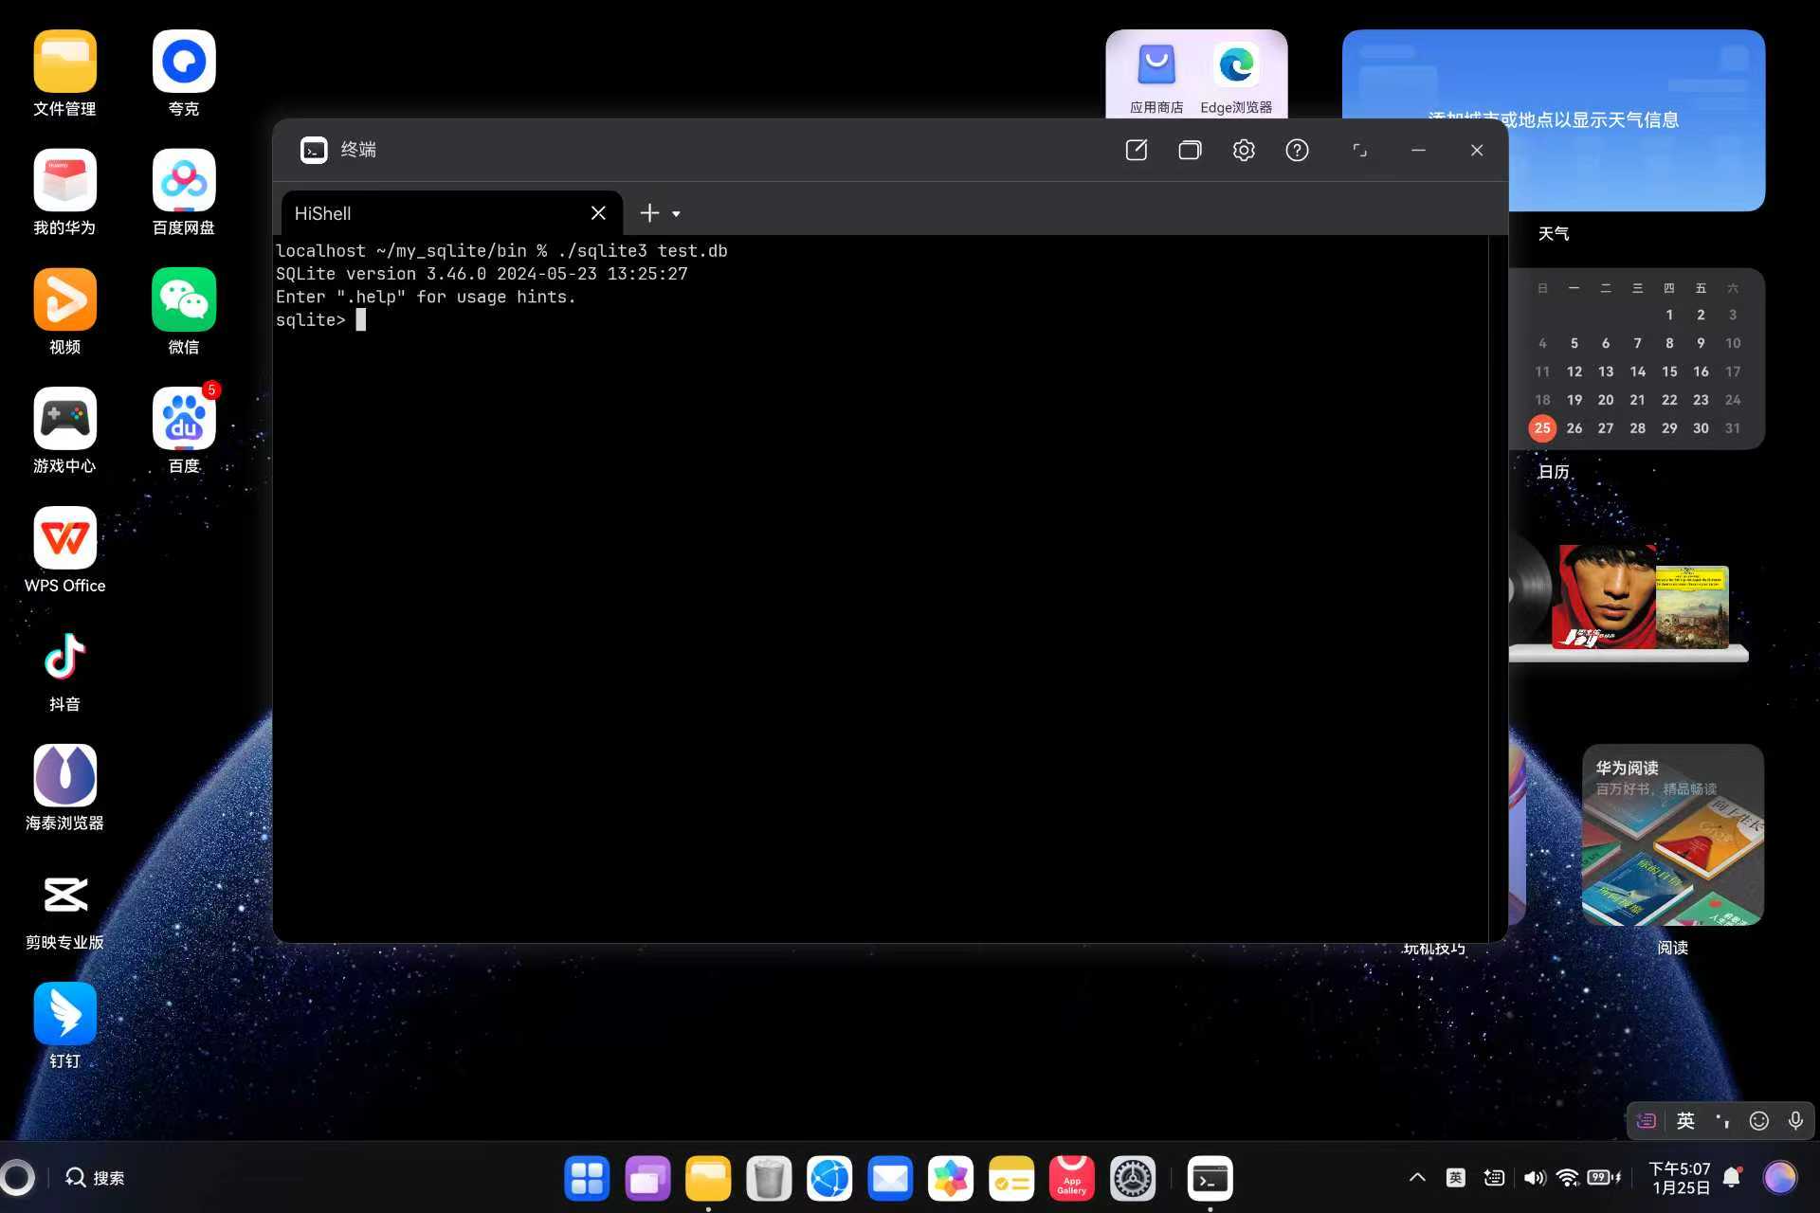Close the HiShell tab
Image resolution: width=1820 pixels, height=1213 pixels.
pyautogui.click(x=598, y=213)
